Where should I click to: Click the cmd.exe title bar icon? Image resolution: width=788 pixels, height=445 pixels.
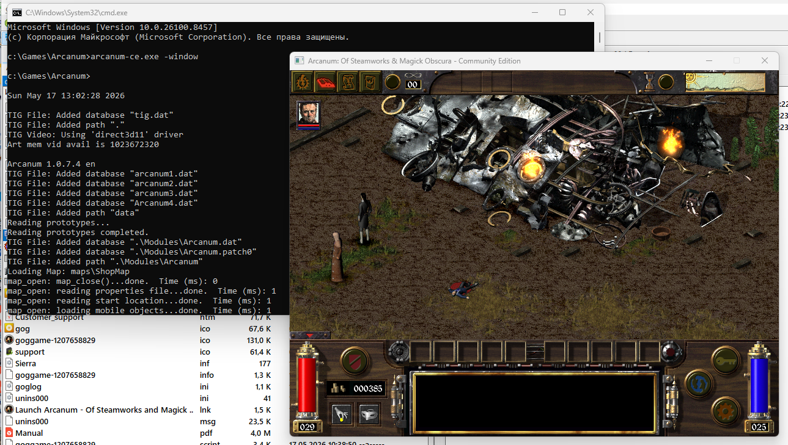click(x=17, y=13)
